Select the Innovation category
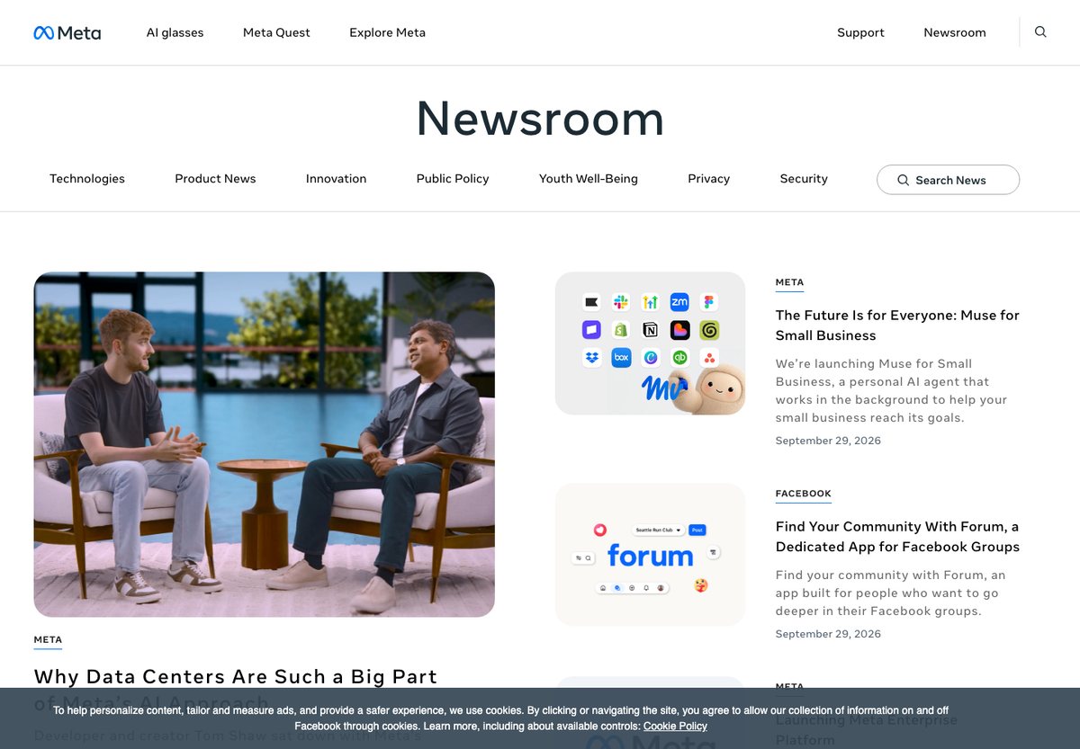Image resolution: width=1080 pixels, height=749 pixels. click(x=336, y=179)
